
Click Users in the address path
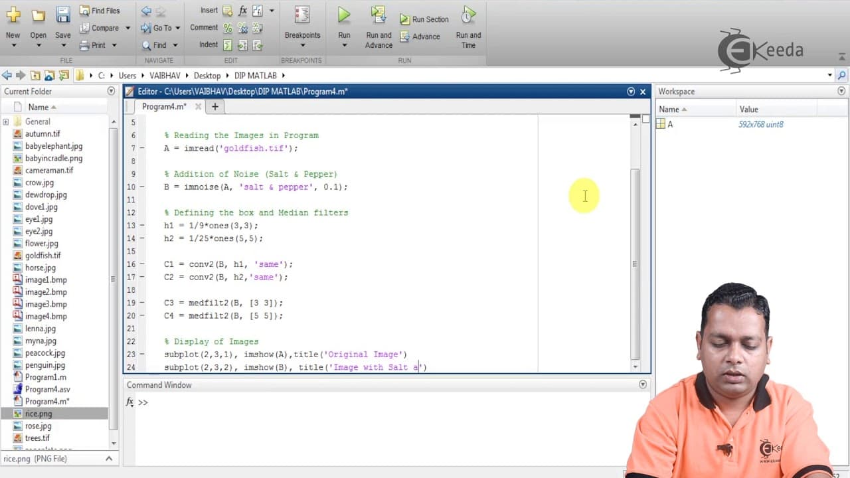point(127,76)
